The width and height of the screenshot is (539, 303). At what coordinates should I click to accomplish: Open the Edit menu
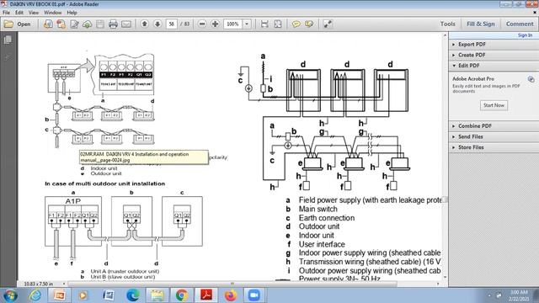[x=19, y=13]
